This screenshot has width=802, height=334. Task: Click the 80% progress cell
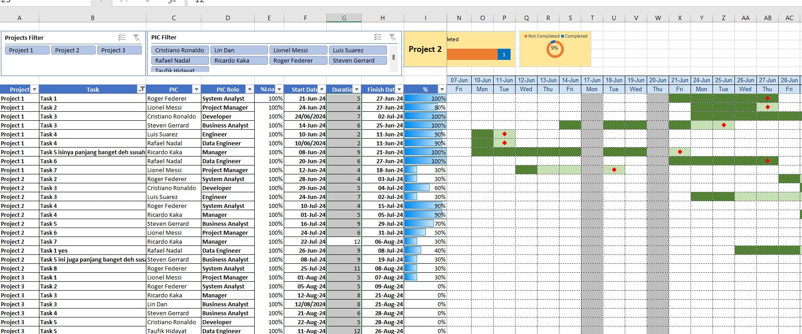pos(425,107)
